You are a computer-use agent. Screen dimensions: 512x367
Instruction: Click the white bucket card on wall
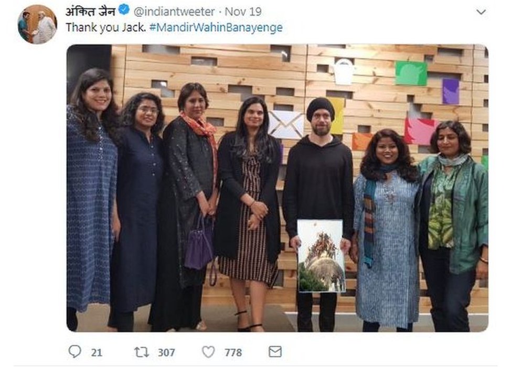point(344,72)
